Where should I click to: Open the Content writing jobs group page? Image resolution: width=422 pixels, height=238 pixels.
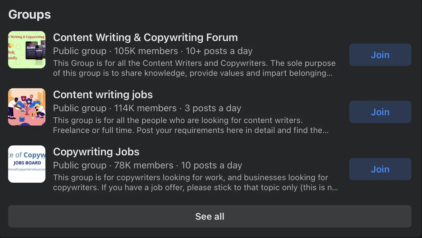103,94
